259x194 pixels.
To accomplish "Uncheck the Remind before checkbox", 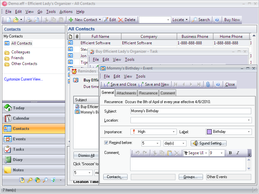I will click(106, 143).
